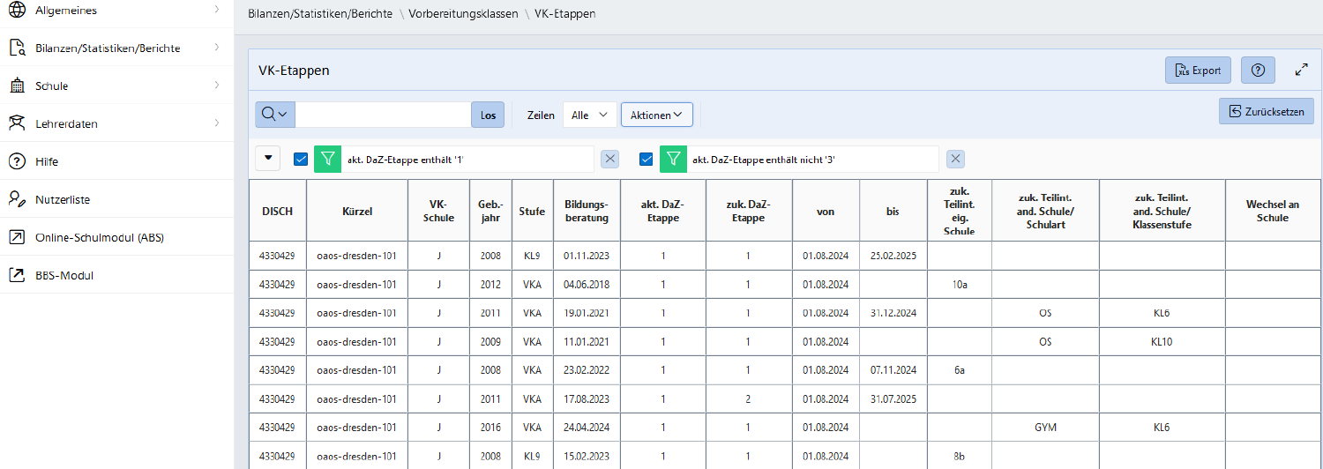Disable the enthält nicht '3' filter checkbox
The height and width of the screenshot is (469, 1323).
coord(647,159)
